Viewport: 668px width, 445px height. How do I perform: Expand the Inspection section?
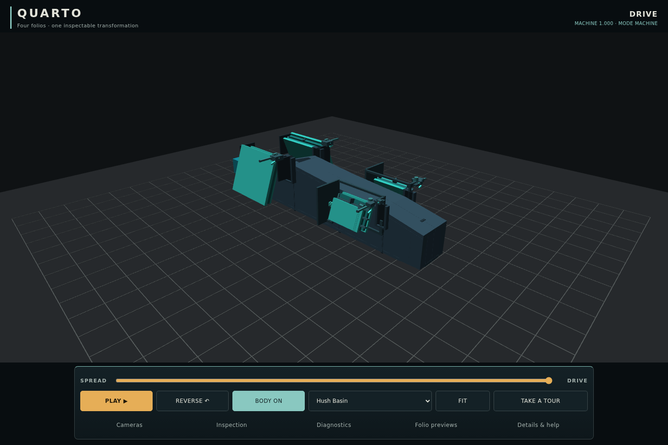click(231, 425)
